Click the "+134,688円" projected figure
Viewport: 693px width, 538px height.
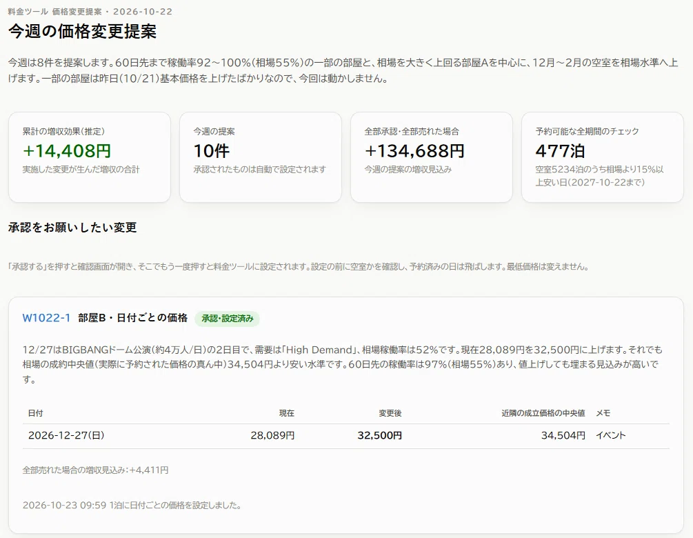pos(414,151)
